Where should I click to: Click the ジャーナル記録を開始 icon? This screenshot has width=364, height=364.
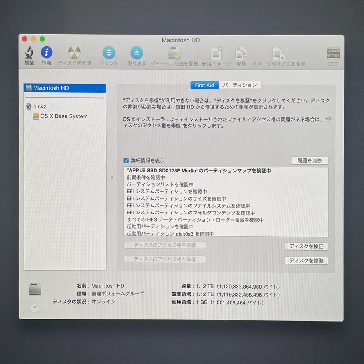point(174,53)
